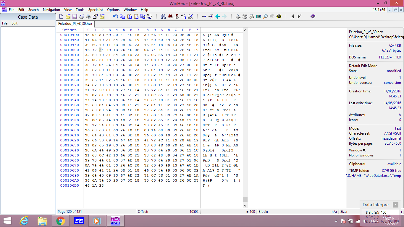Click the previous arrow with minus
The image size is (404, 227).
(293, 17)
